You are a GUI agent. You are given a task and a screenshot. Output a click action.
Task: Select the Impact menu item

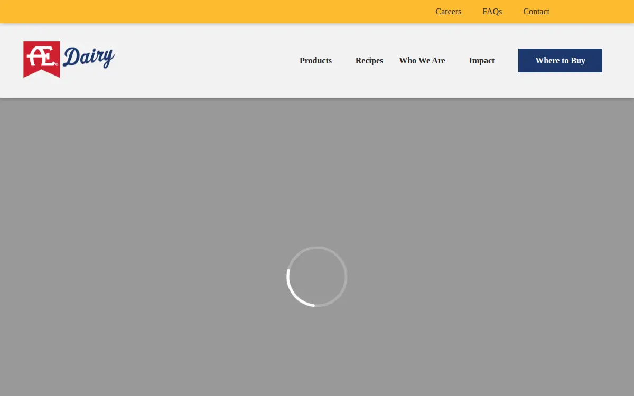click(x=482, y=61)
